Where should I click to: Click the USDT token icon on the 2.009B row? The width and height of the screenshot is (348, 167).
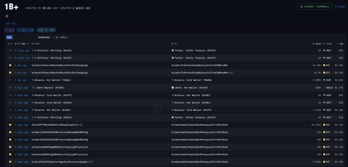[x=324, y=80]
